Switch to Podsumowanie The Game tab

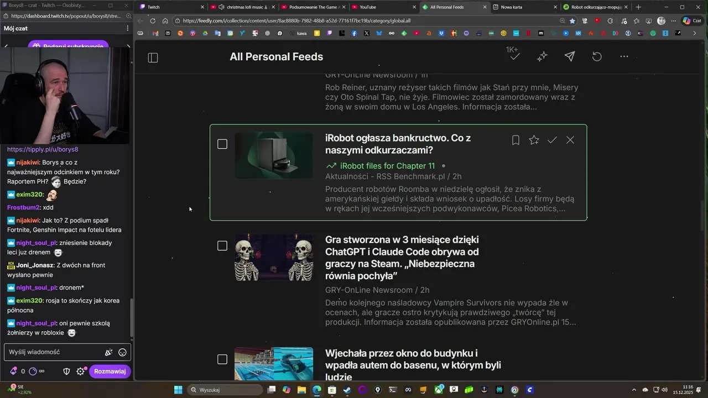pyautogui.click(x=313, y=7)
